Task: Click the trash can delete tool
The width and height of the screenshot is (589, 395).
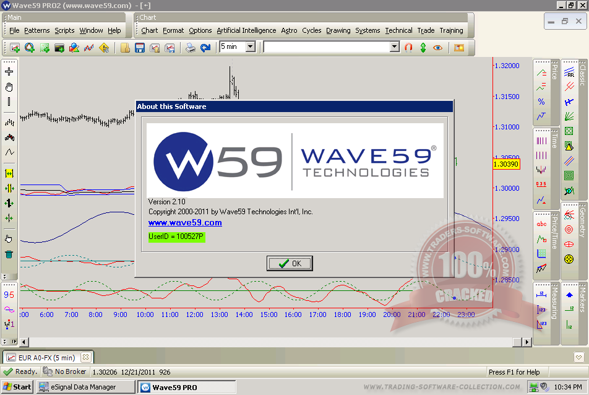Action: pyautogui.click(x=9, y=254)
